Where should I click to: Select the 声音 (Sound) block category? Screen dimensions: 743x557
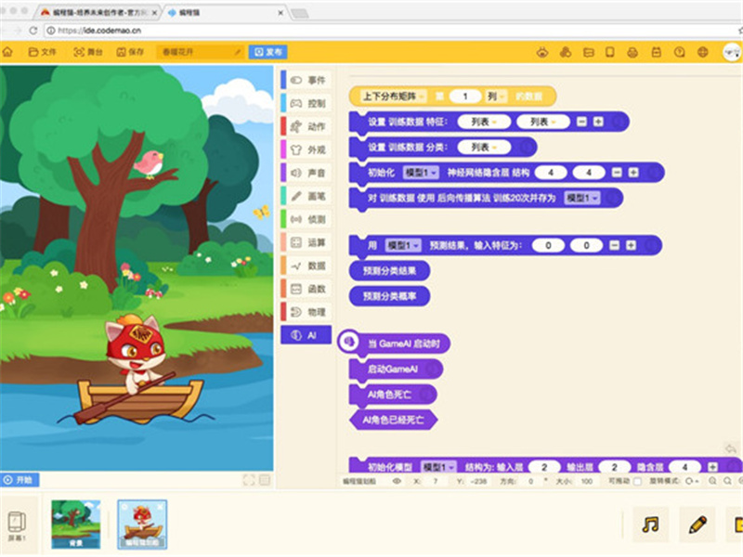tap(306, 173)
